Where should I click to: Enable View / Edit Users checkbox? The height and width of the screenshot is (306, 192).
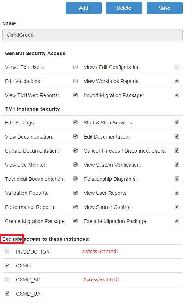pyautogui.click(x=75, y=67)
